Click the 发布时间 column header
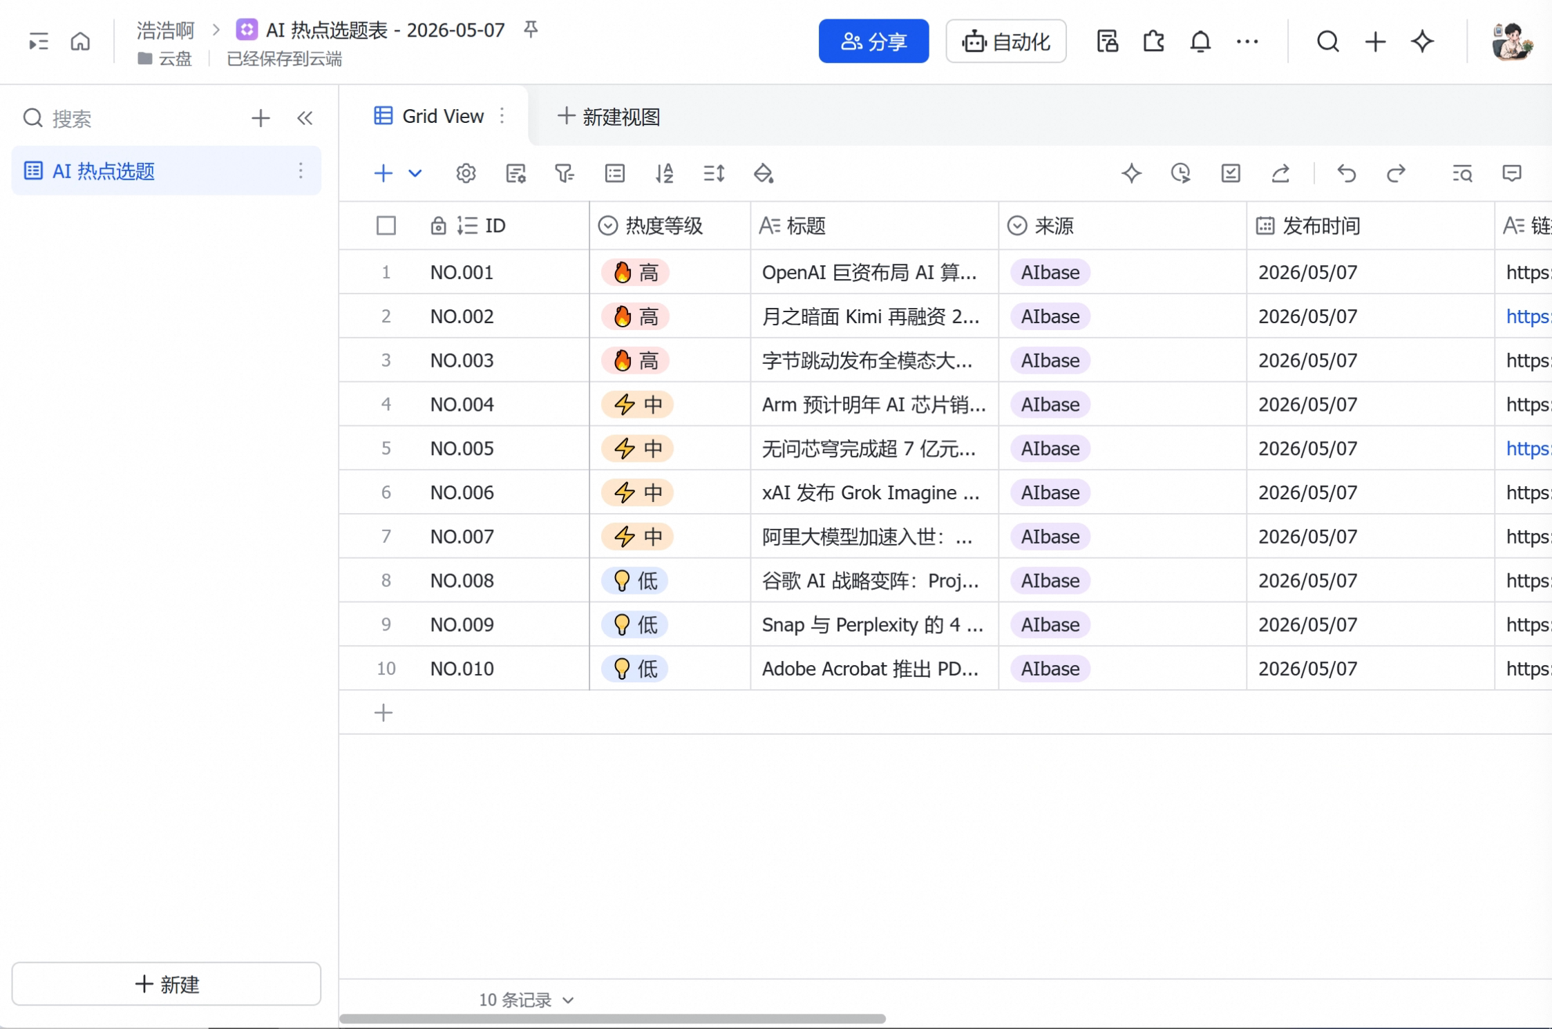Image resolution: width=1552 pixels, height=1029 pixels. tap(1371, 226)
